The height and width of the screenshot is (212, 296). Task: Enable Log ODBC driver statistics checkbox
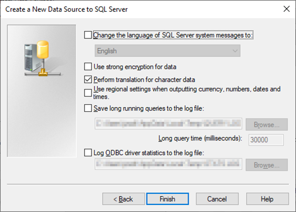88,153
